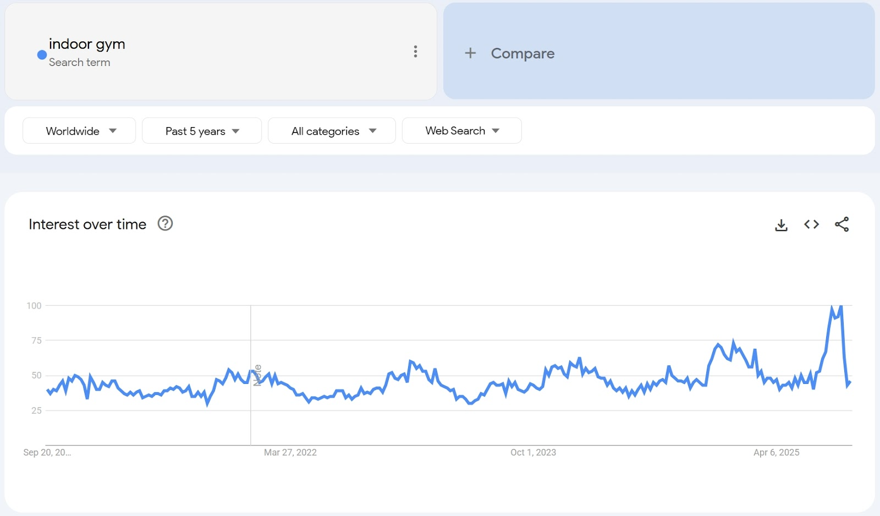
Task: Open the Worldwide region dropdown
Action: pyautogui.click(x=79, y=131)
